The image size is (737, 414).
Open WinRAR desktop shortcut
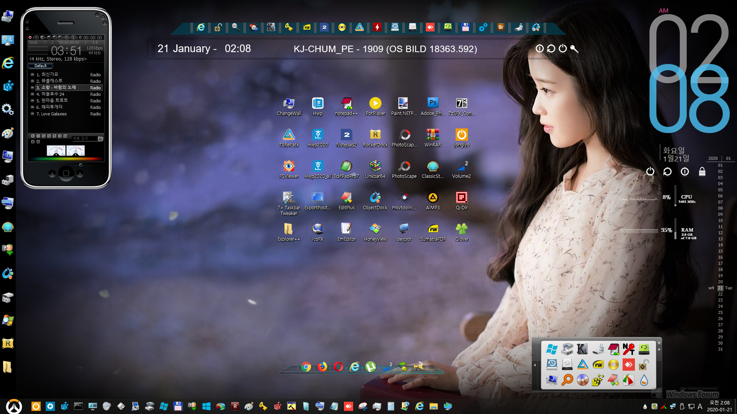(x=433, y=138)
